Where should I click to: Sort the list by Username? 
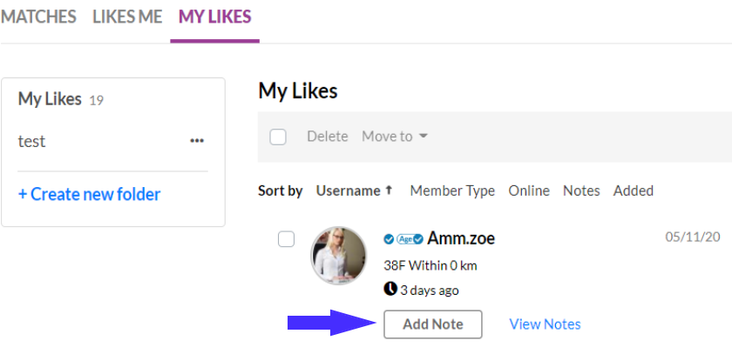(x=349, y=190)
